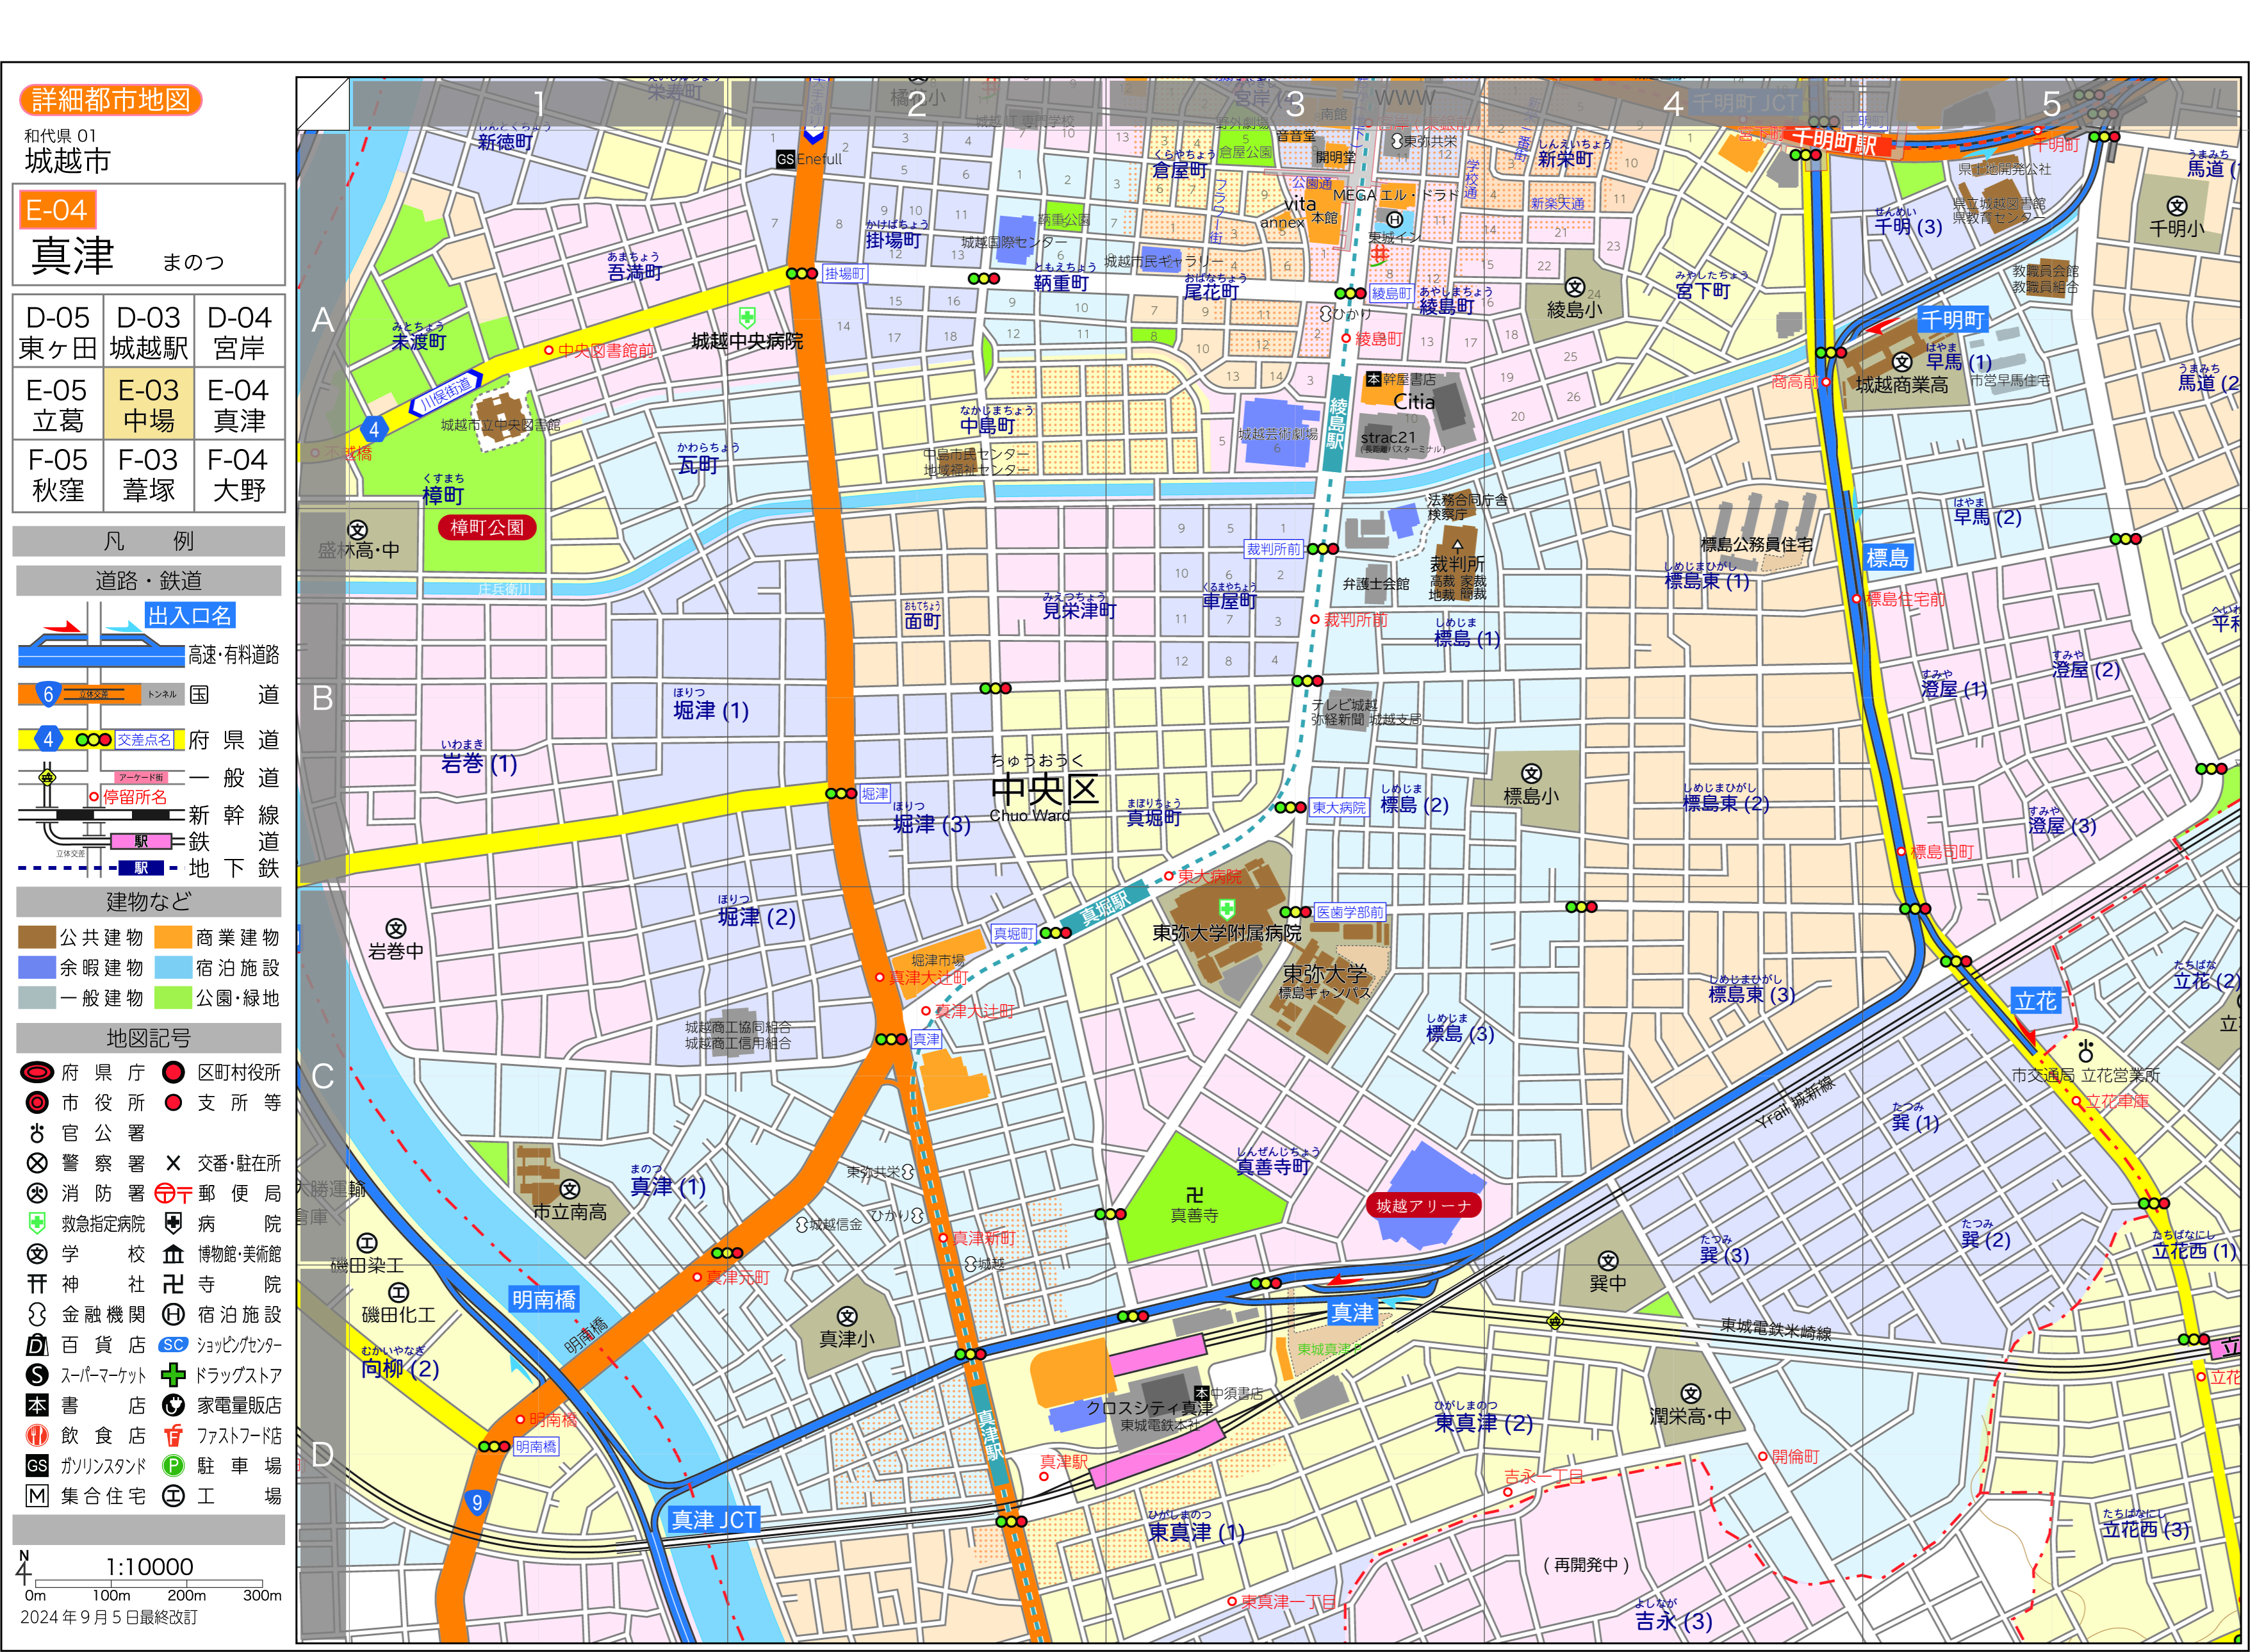Click the school symbol at 綾島小
The height and width of the screenshot is (1652, 2250).
point(1574,288)
